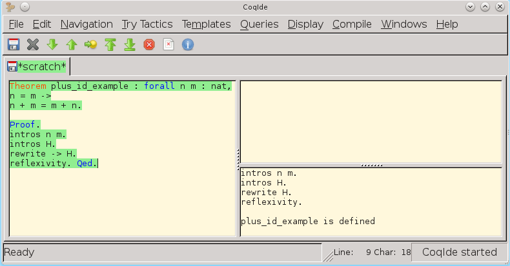Open the Templates menu
This screenshot has height=266, width=510.
click(206, 24)
